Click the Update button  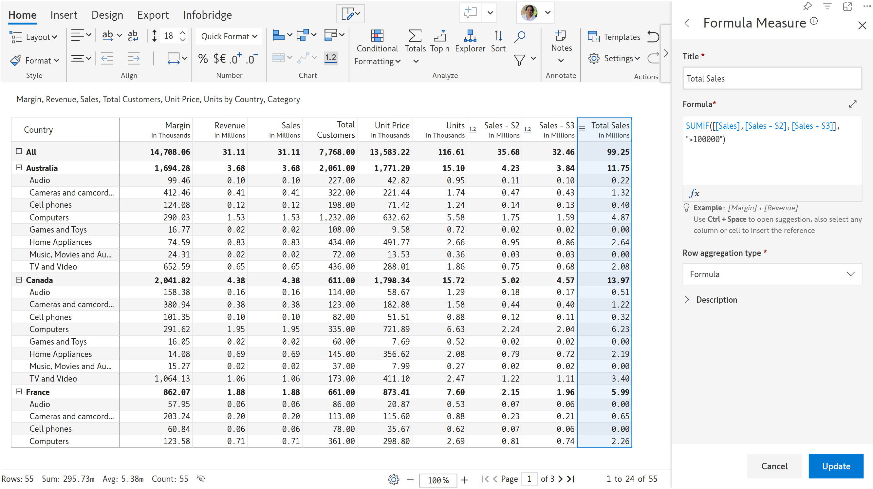click(x=835, y=466)
